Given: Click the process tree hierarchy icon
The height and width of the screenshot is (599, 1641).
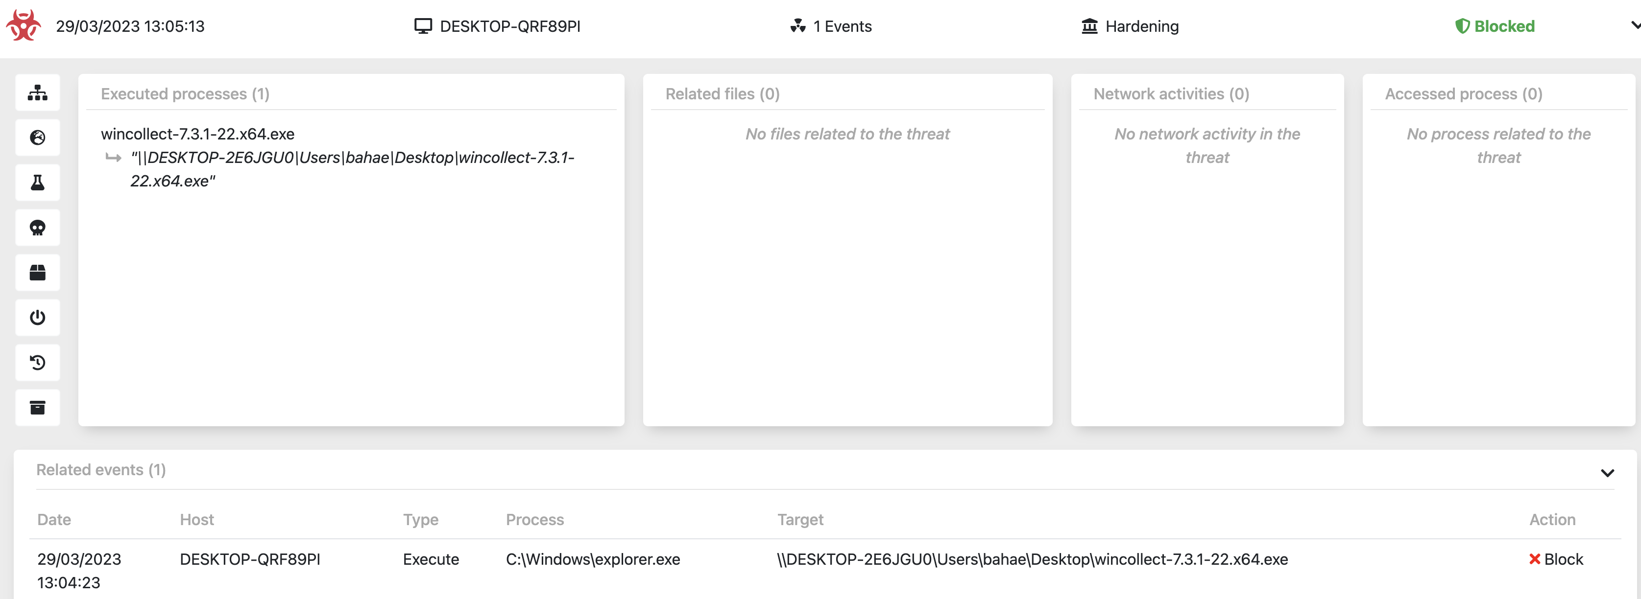Looking at the screenshot, I should pos(38,93).
